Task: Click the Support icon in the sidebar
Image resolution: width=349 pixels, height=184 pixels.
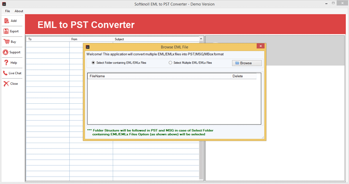Action: [x=5, y=52]
